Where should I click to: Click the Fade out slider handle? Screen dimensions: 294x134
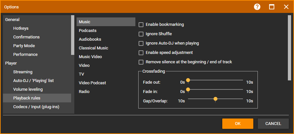point(188,80)
